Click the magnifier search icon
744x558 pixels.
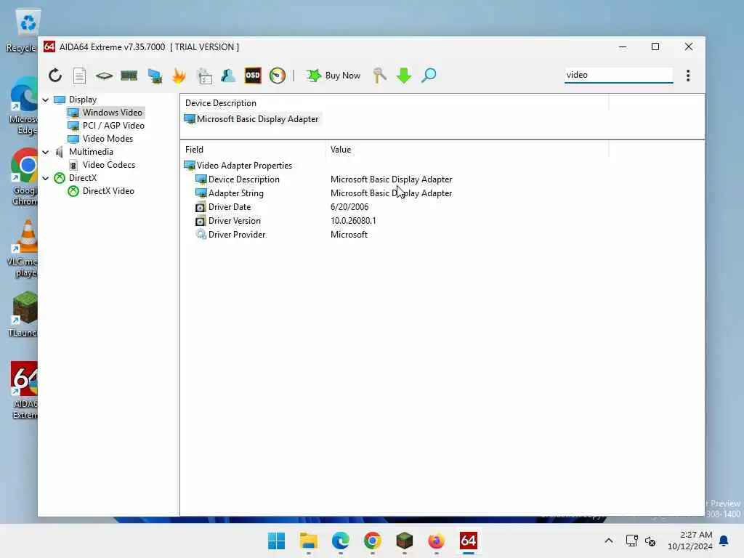pyautogui.click(x=429, y=76)
